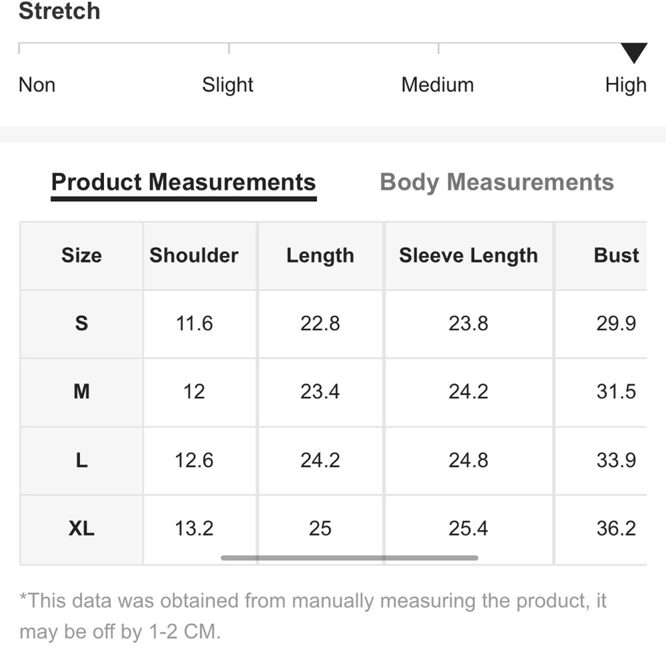666x666 pixels.
Task: Click the horizontal table scrollbar
Action: point(350,557)
